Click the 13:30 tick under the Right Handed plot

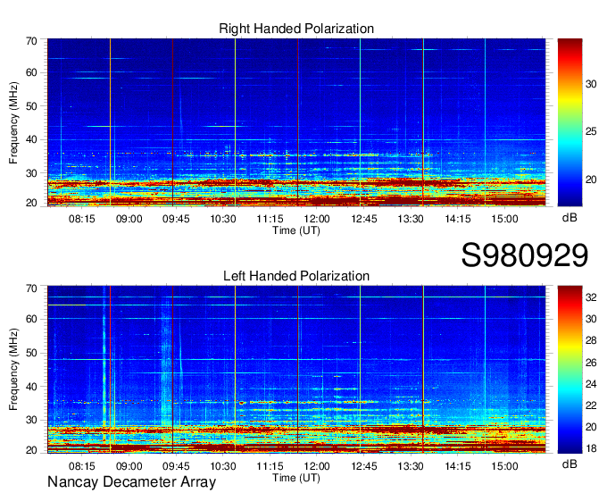click(411, 219)
